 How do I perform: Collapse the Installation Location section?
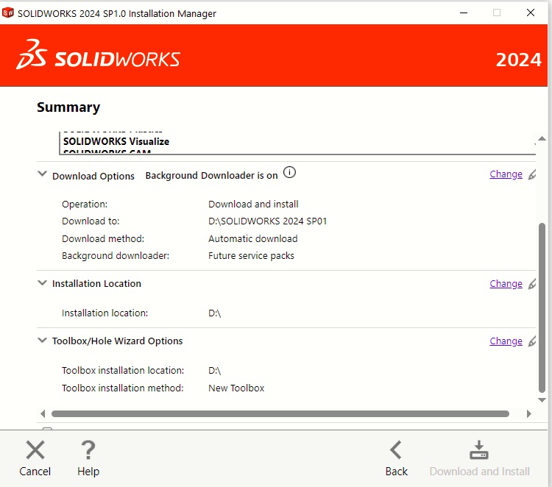coord(42,282)
